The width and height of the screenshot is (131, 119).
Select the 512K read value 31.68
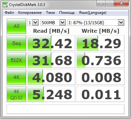point(51,60)
